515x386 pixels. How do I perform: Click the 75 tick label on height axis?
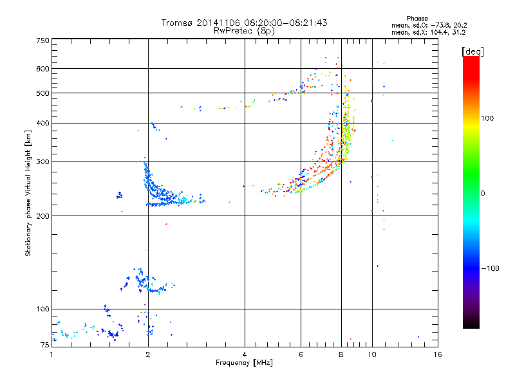[x=45, y=345]
